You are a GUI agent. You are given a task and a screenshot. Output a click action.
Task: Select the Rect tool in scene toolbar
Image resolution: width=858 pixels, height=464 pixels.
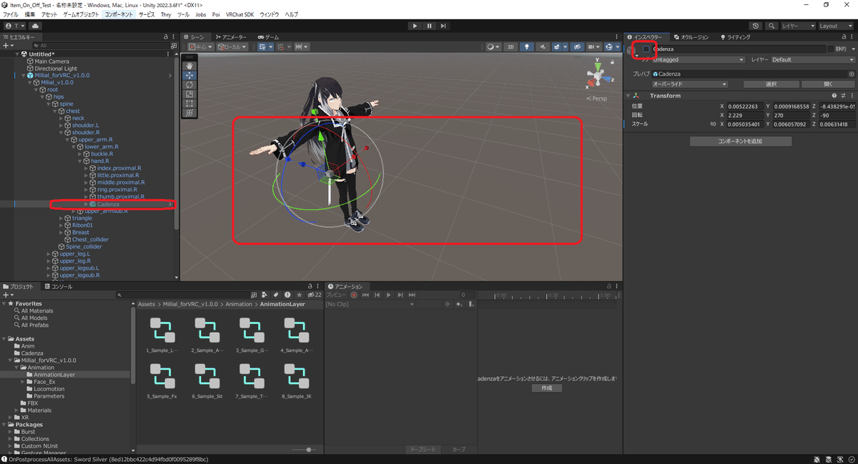tap(189, 104)
